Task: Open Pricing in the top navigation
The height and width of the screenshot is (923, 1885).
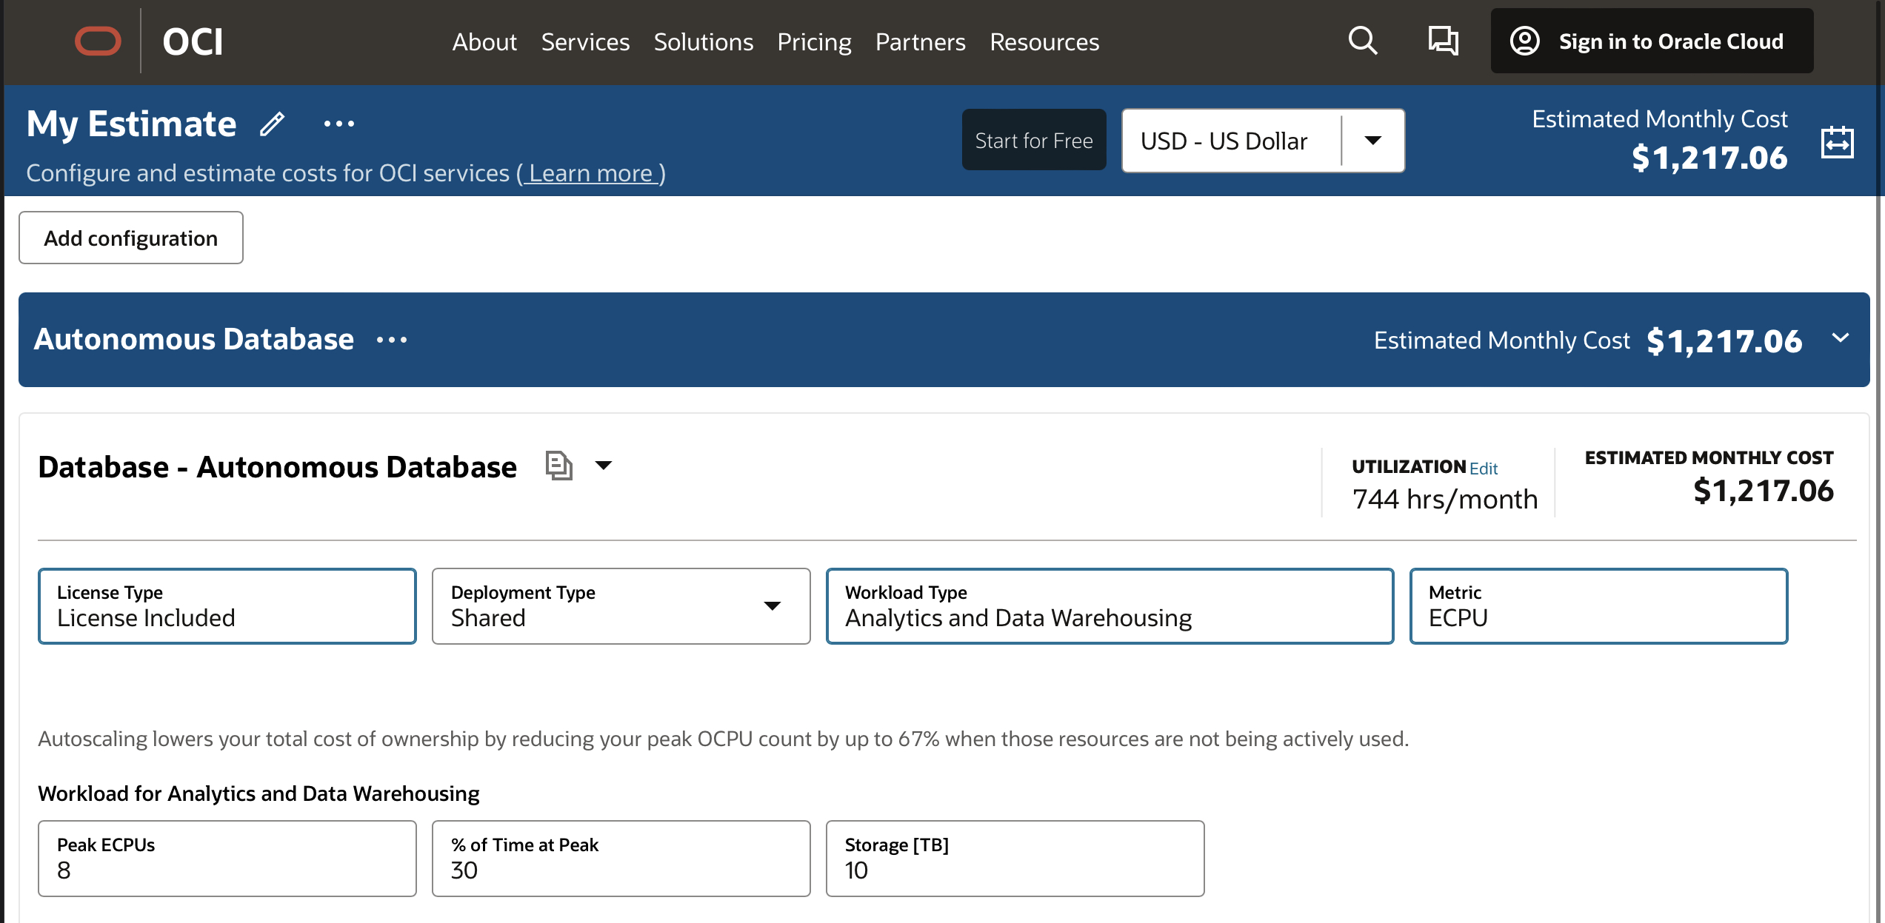Action: pos(814,42)
